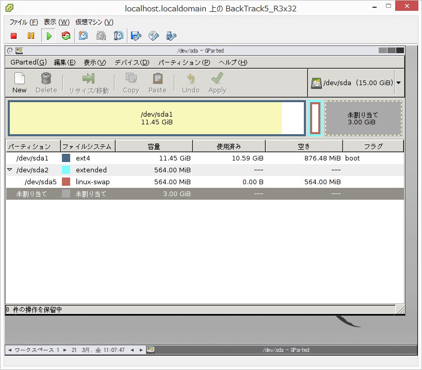The image size is (422, 370).
Task: Open the /dev/sda device dropdown arrow
Action: [x=399, y=83]
